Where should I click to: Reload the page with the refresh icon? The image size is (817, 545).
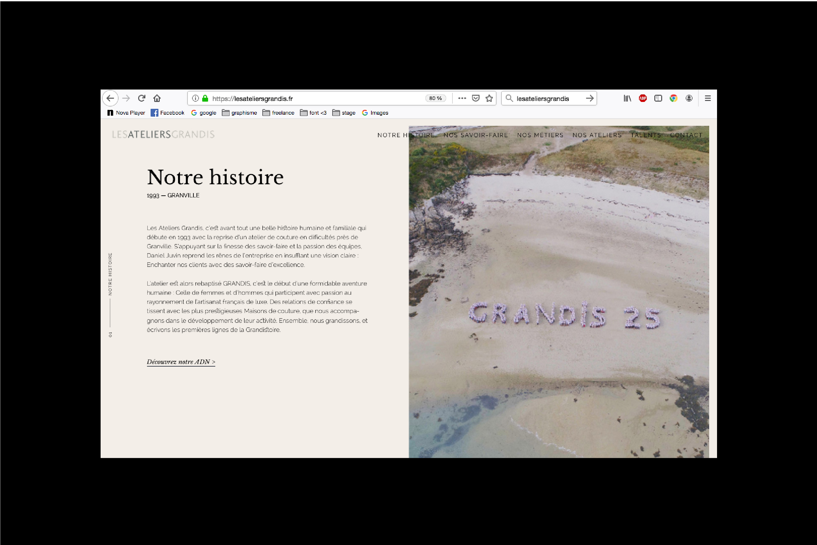tap(141, 98)
